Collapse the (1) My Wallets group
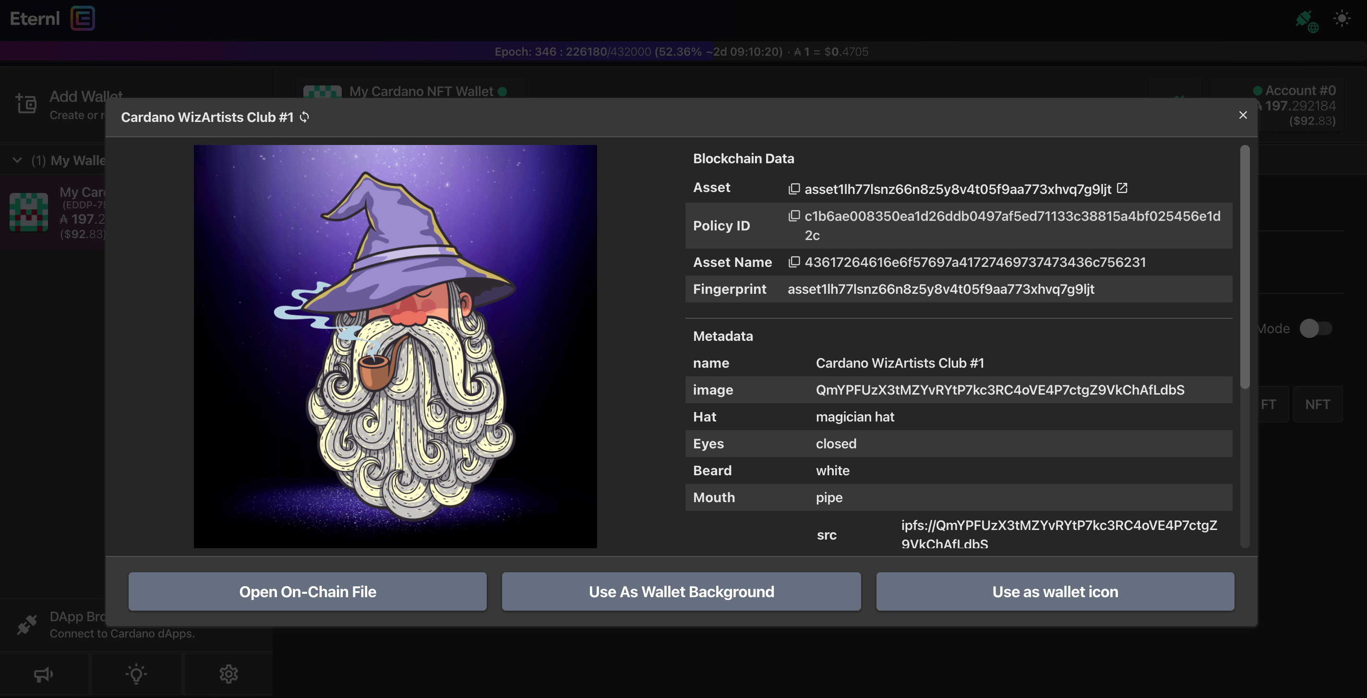1367x698 pixels. [x=17, y=160]
